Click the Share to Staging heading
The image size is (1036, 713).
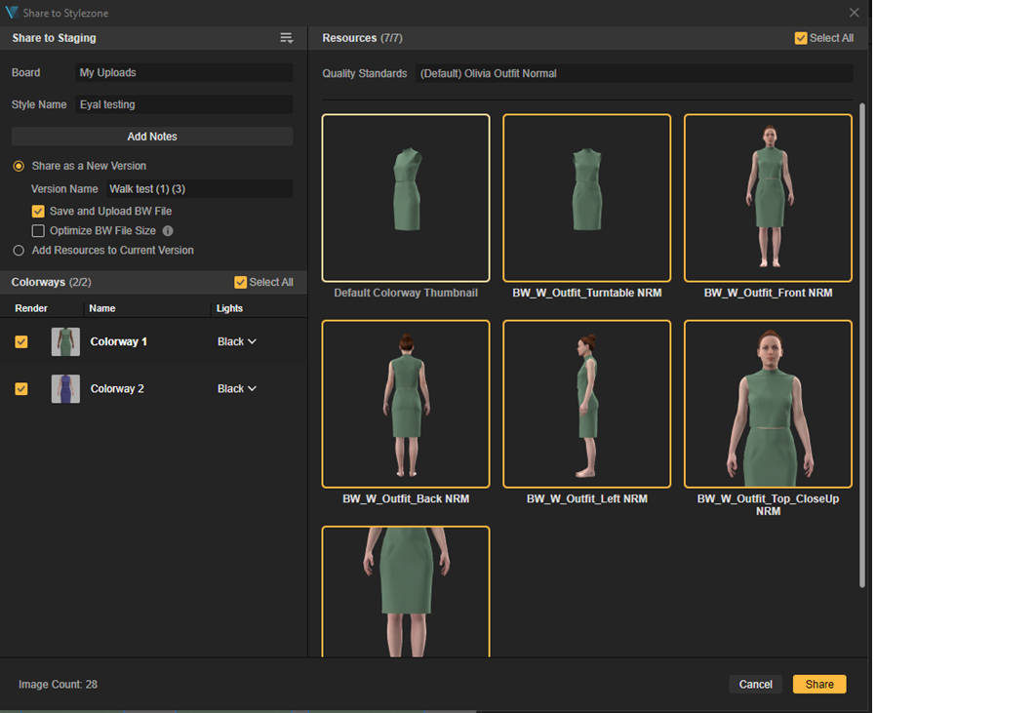tap(55, 38)
